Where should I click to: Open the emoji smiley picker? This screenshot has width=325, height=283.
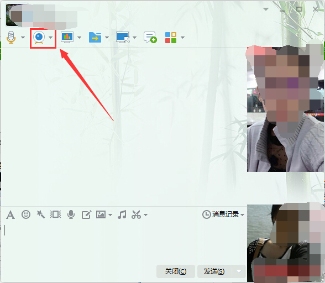coord(26,214)
